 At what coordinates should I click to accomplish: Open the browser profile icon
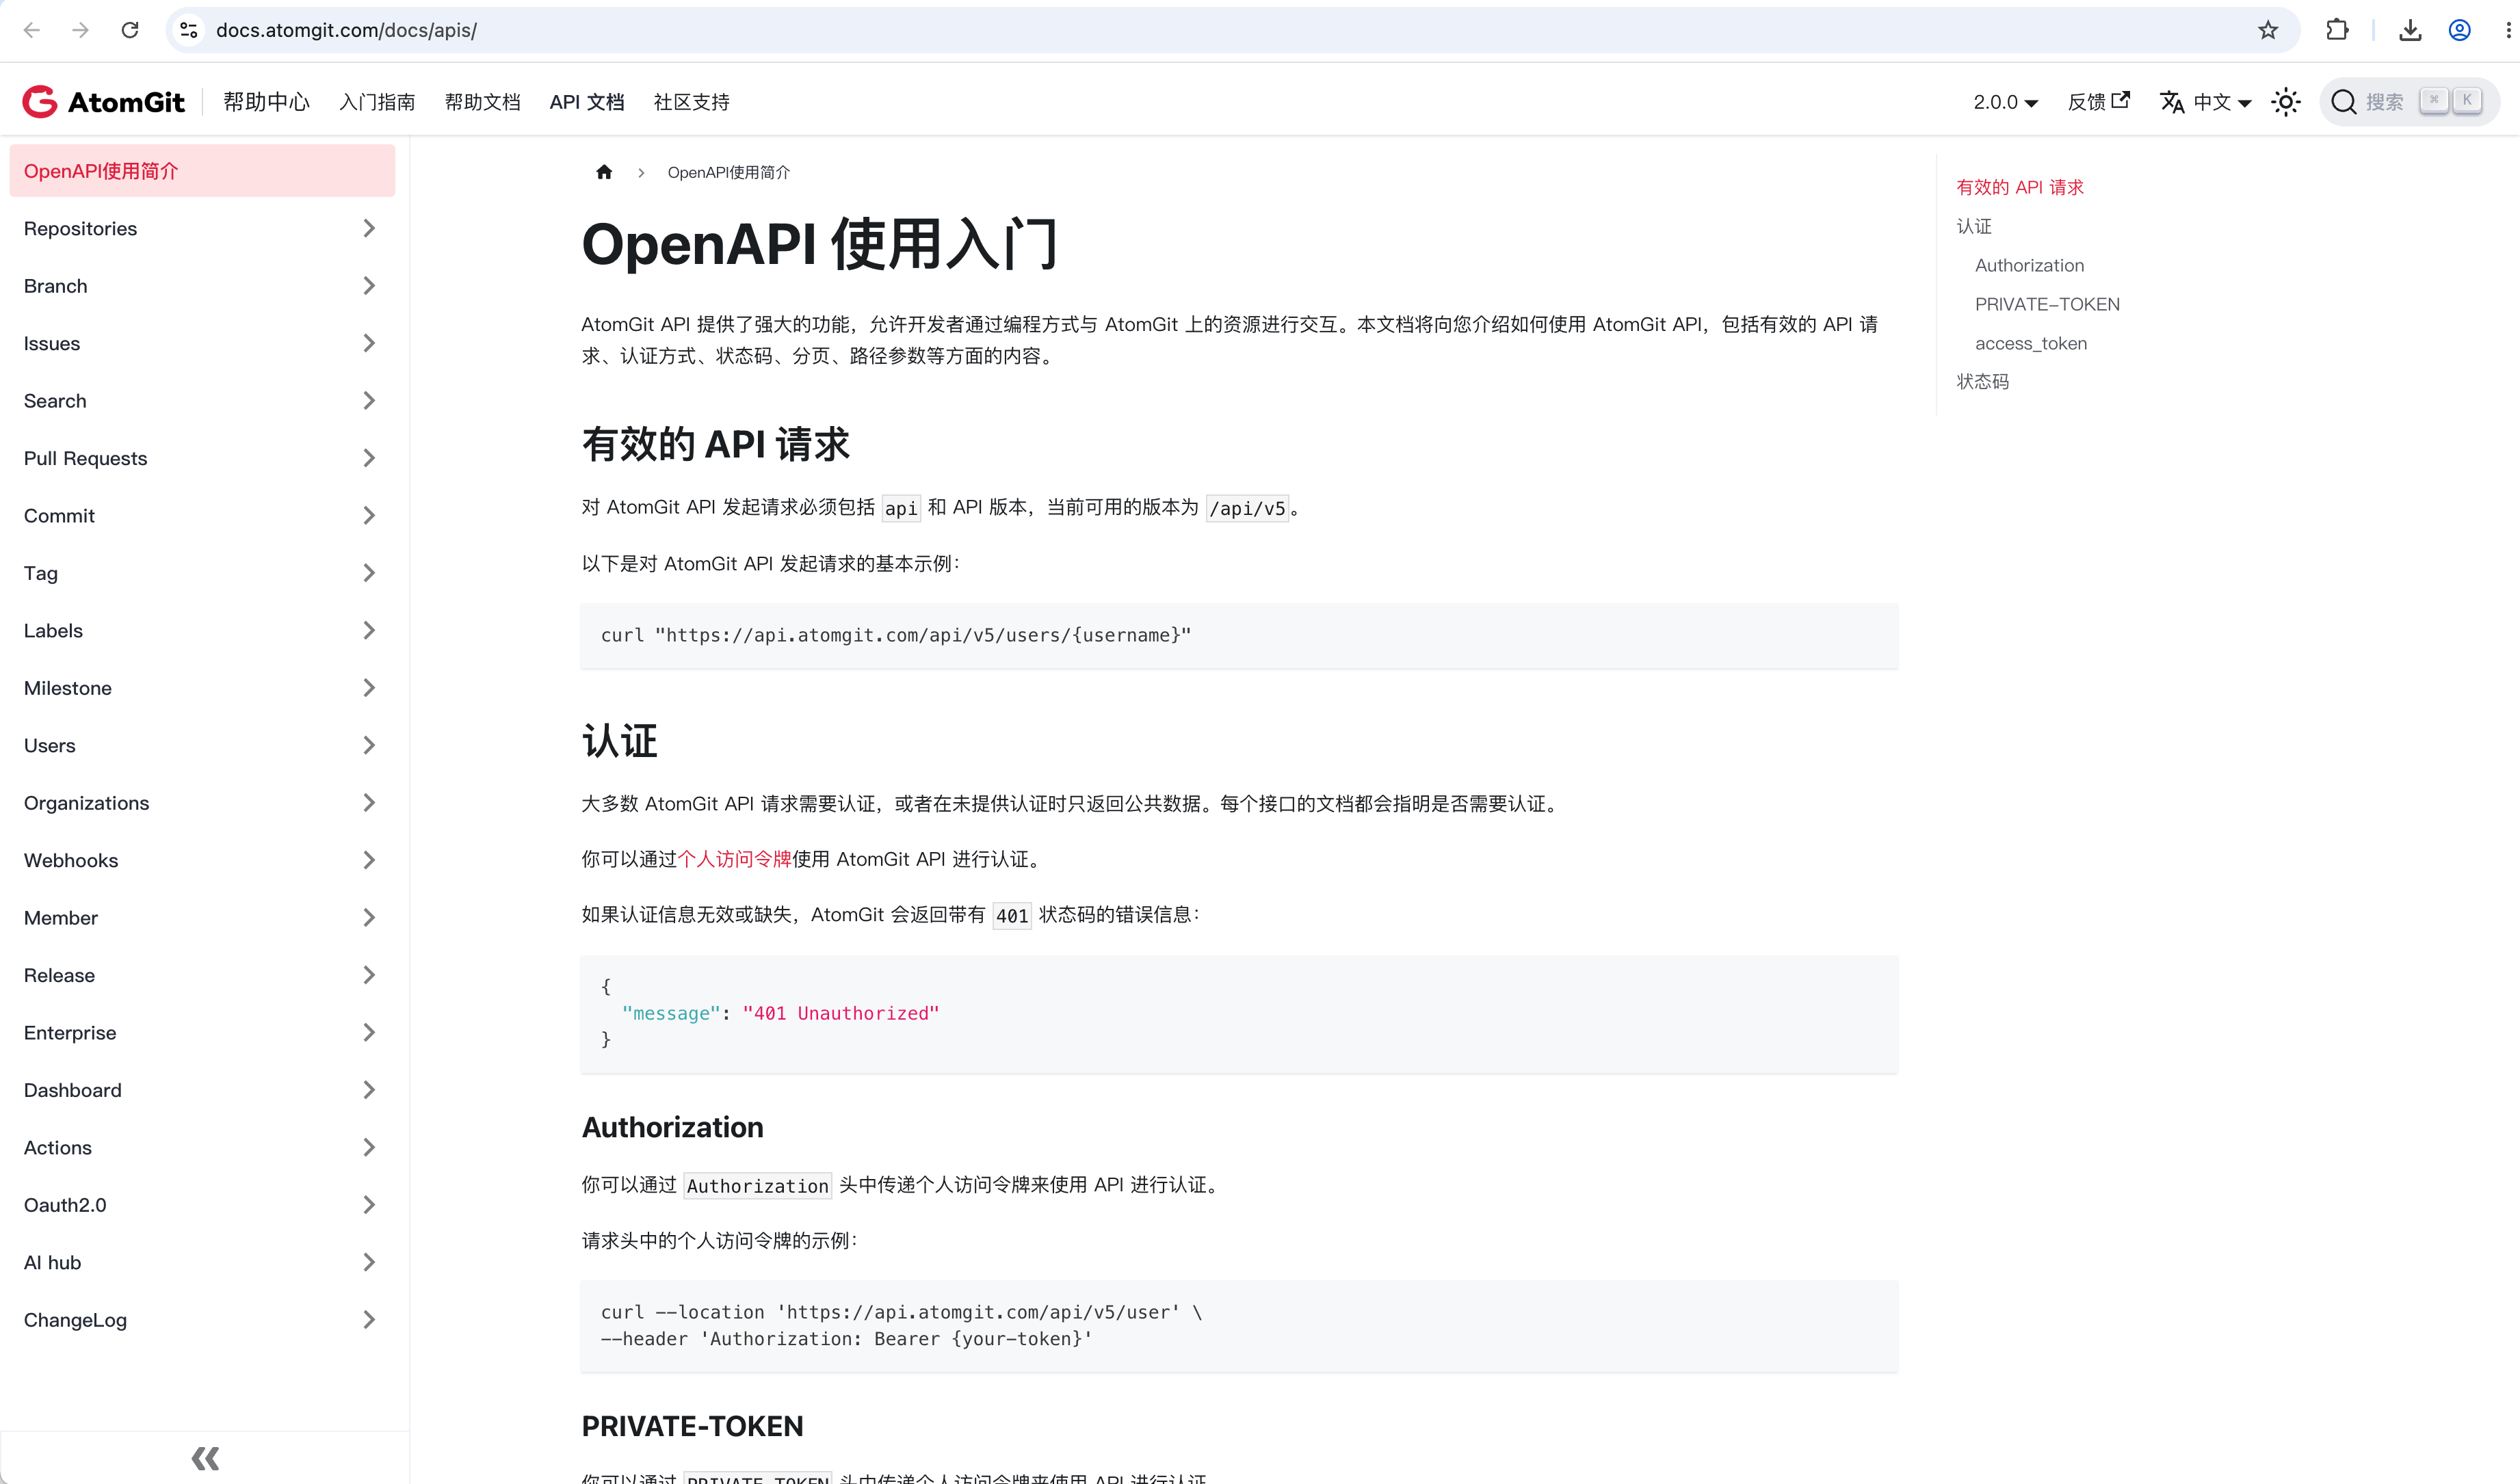[x=2460, y=30]
